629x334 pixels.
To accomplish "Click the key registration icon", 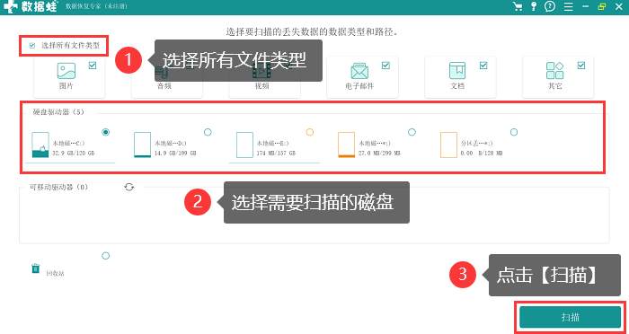I will 533,6.
